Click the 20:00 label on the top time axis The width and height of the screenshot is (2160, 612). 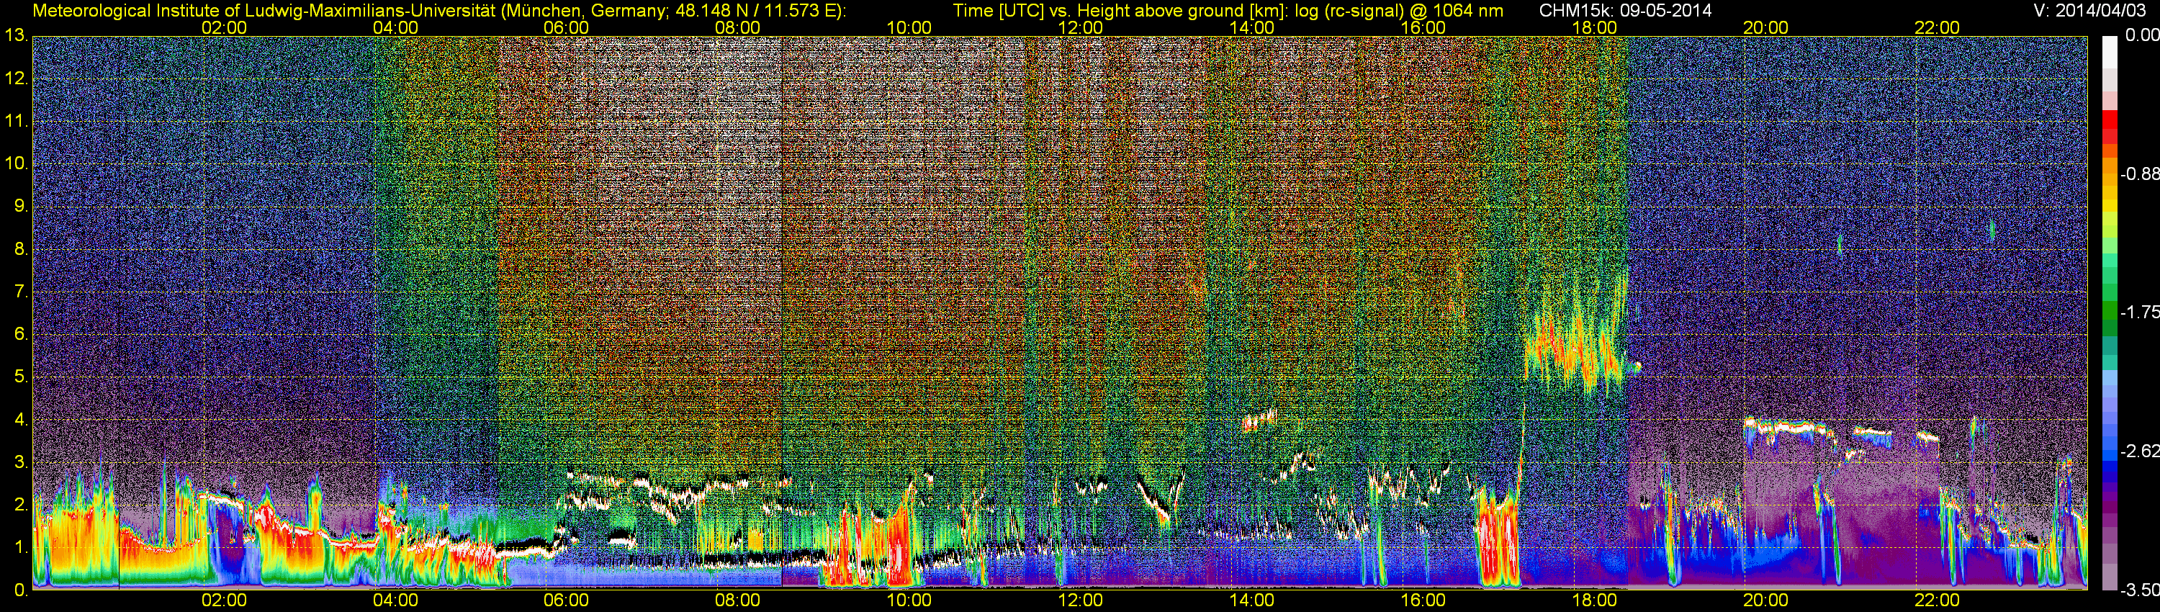(x=1766, y=27)
